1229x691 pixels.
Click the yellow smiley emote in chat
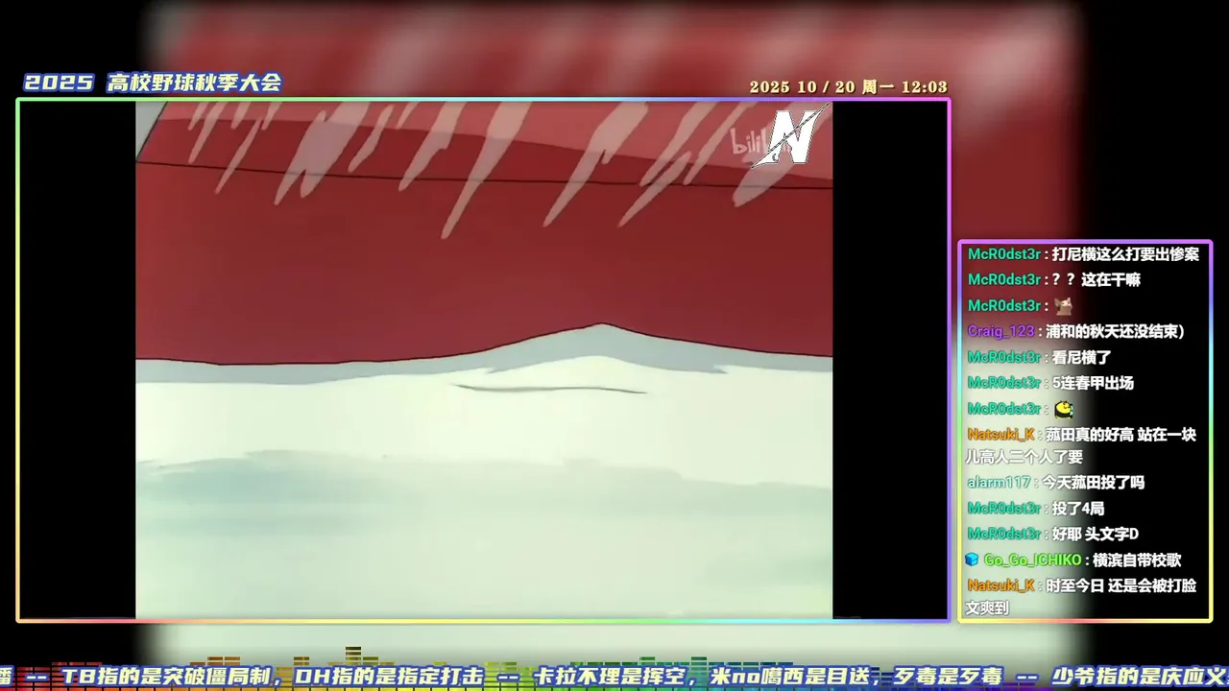1063,409
